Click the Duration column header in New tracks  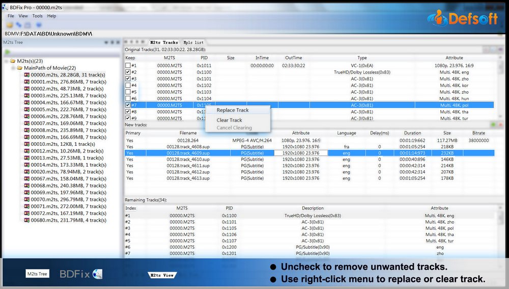pyautogui.click(x=413, y=133)
